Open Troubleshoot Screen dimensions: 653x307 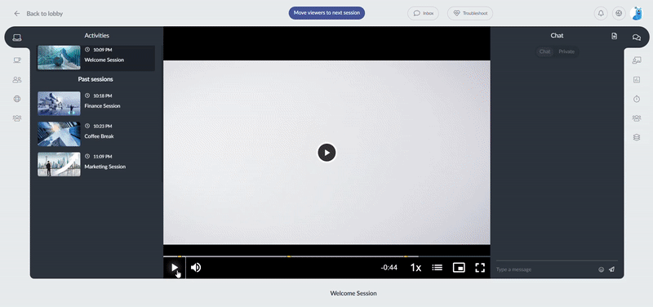[x=470, y=13]
